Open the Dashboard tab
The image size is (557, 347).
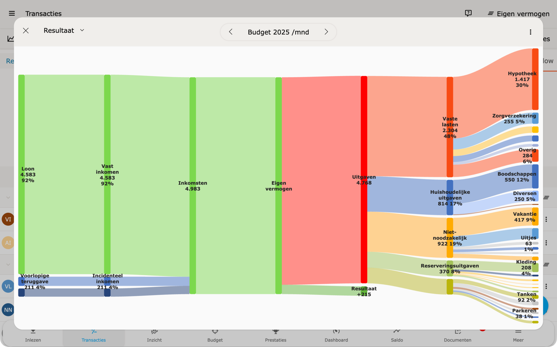(336, 336)
